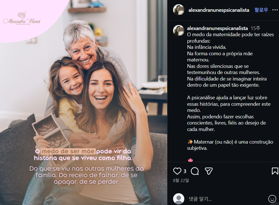Click the 팔로우 follow button
Viewport: 279px width, 205px height.
261,10
